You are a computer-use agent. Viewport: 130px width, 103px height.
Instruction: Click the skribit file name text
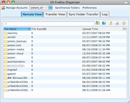click(x=12, y=37)
